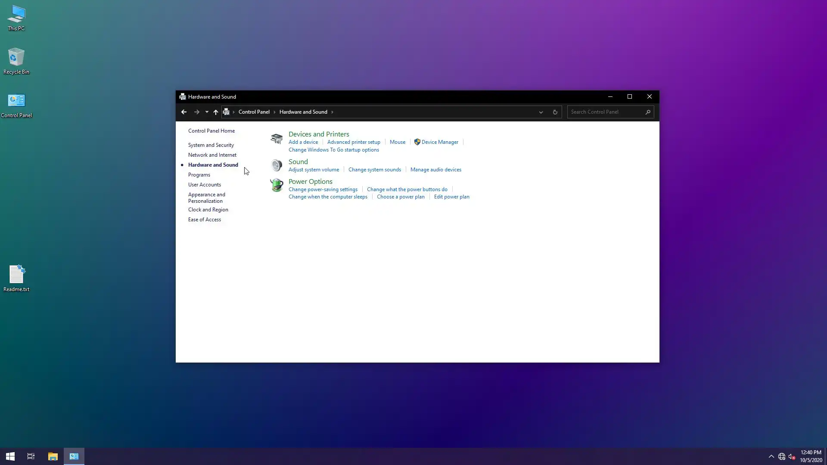Click the Power Options battery icon
The image size is (827, 465).
276,185
